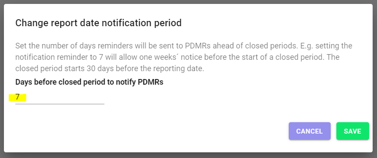Viewport: 377px width, 158px height.
Task: Click the purple CANCEL button
Action: [x=309, y=131]
